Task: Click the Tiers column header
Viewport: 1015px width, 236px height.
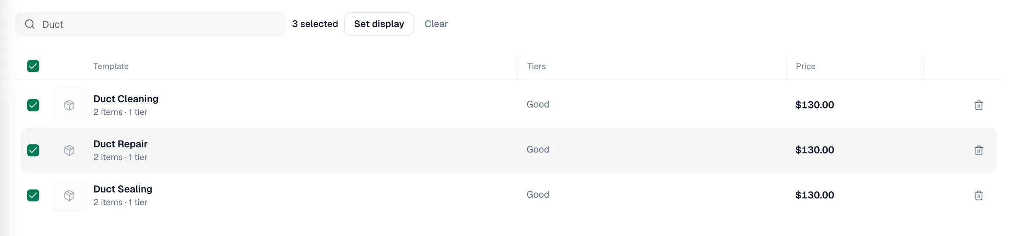Action: [536, 66]
